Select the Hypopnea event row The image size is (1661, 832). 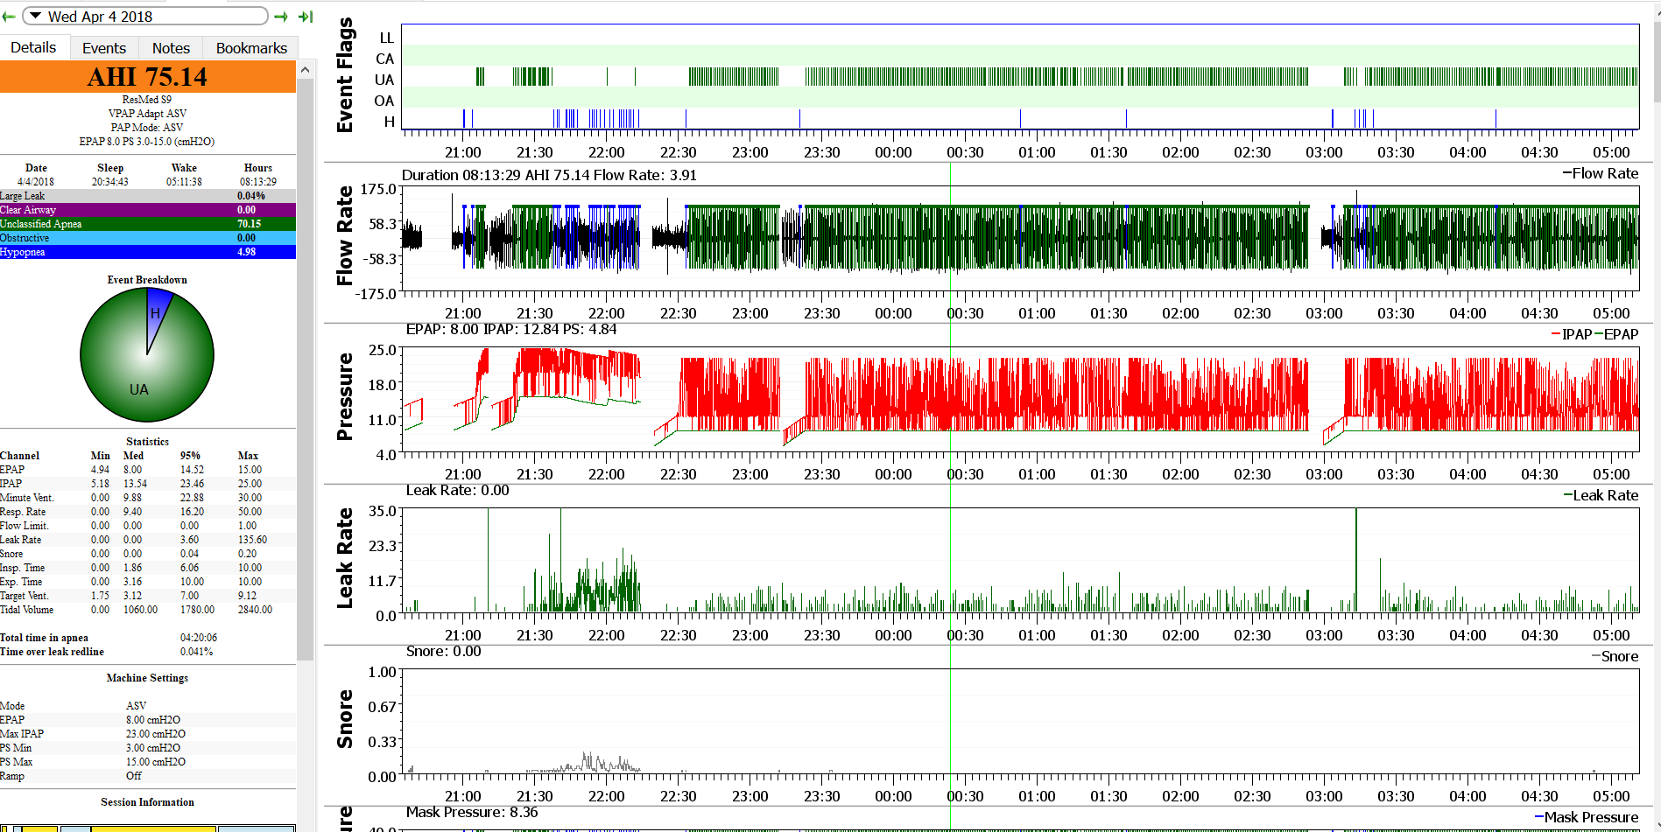(x=148, y=252)
